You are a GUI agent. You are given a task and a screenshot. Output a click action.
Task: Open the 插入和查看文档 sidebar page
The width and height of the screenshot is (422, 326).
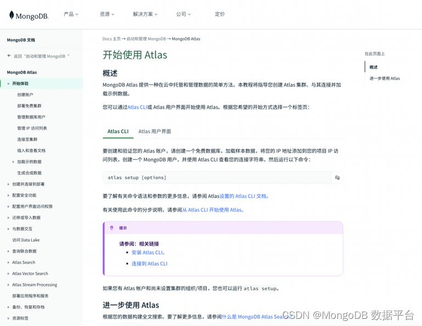click(31, 150)
